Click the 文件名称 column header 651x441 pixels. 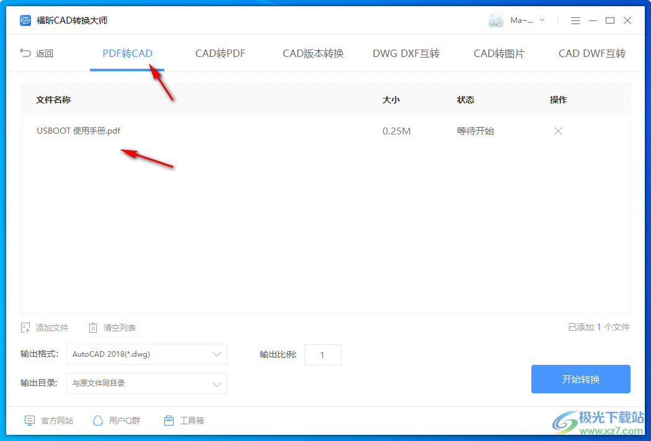[53, 100]
